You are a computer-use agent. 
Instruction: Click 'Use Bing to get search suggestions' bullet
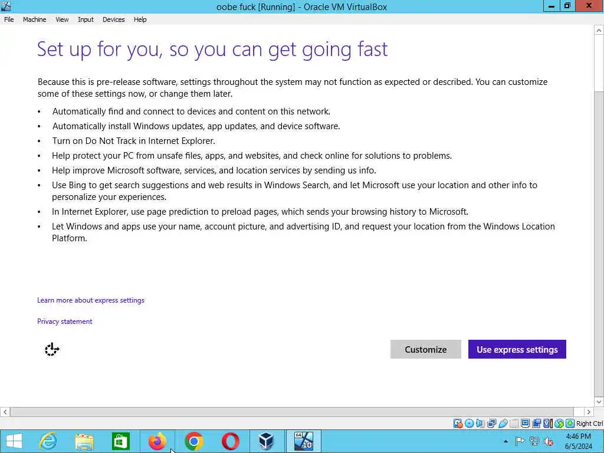pyautogui.click(x=295, y=191)
